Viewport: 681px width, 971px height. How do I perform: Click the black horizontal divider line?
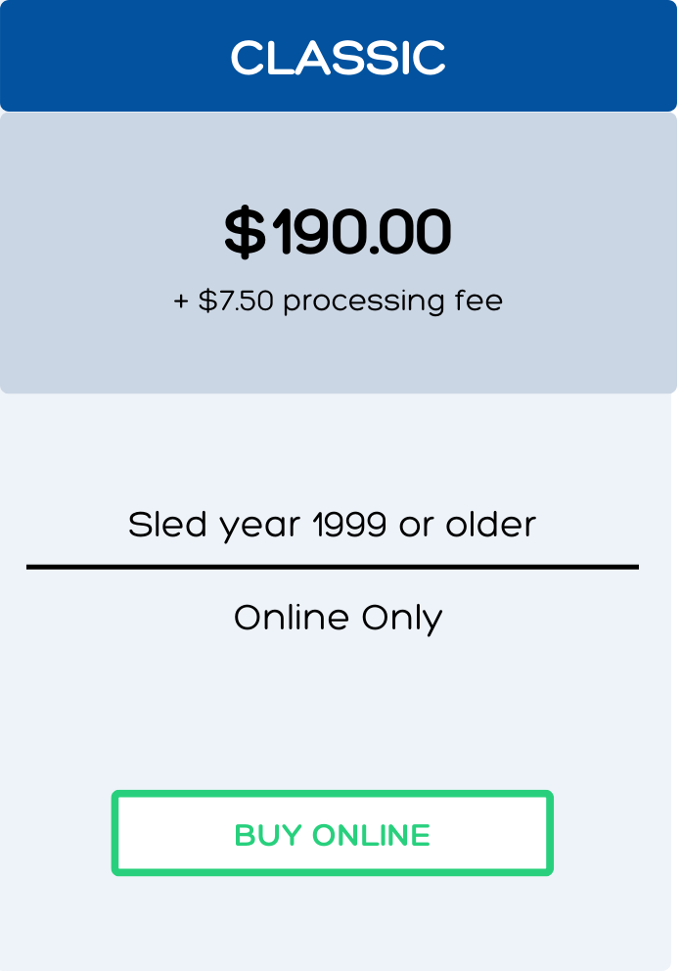333,567
